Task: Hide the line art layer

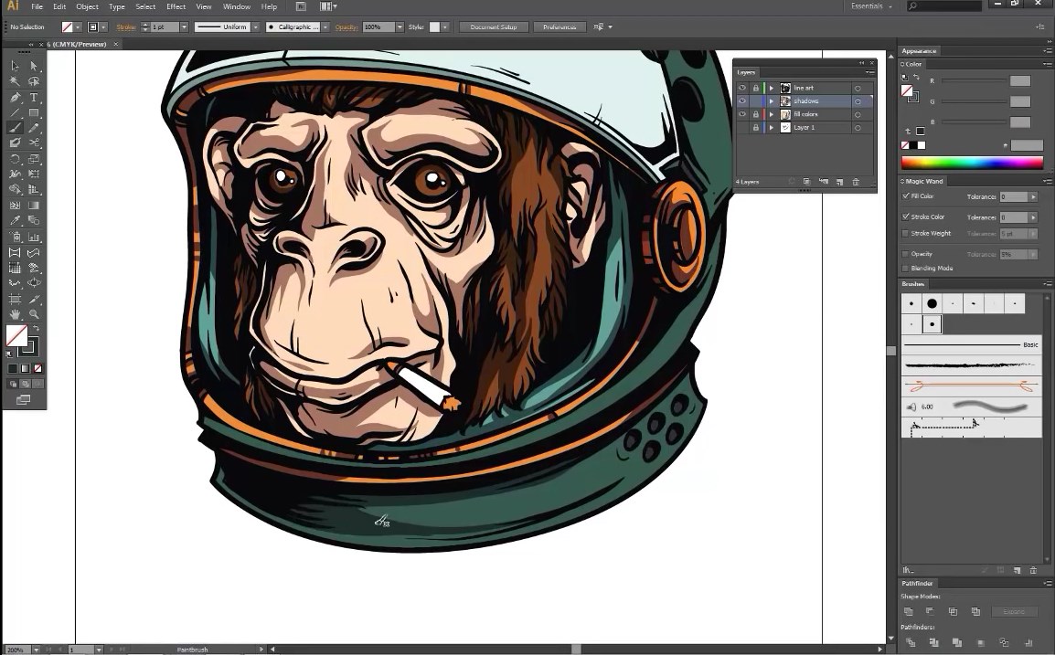Action: click(742, 87)
